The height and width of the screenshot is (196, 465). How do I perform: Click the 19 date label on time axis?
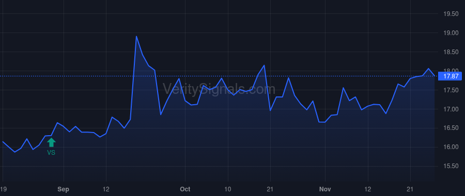pyautogui.click(x=3, y=189)
